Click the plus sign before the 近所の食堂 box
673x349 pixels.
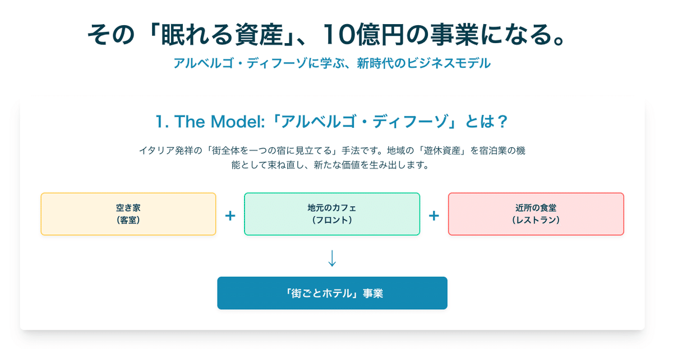434,216
